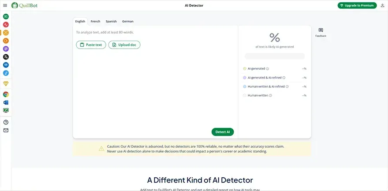Open the hamburger menu
Image resolution: width=388 pixels, height=191 pixels.
tap(5, 5)
